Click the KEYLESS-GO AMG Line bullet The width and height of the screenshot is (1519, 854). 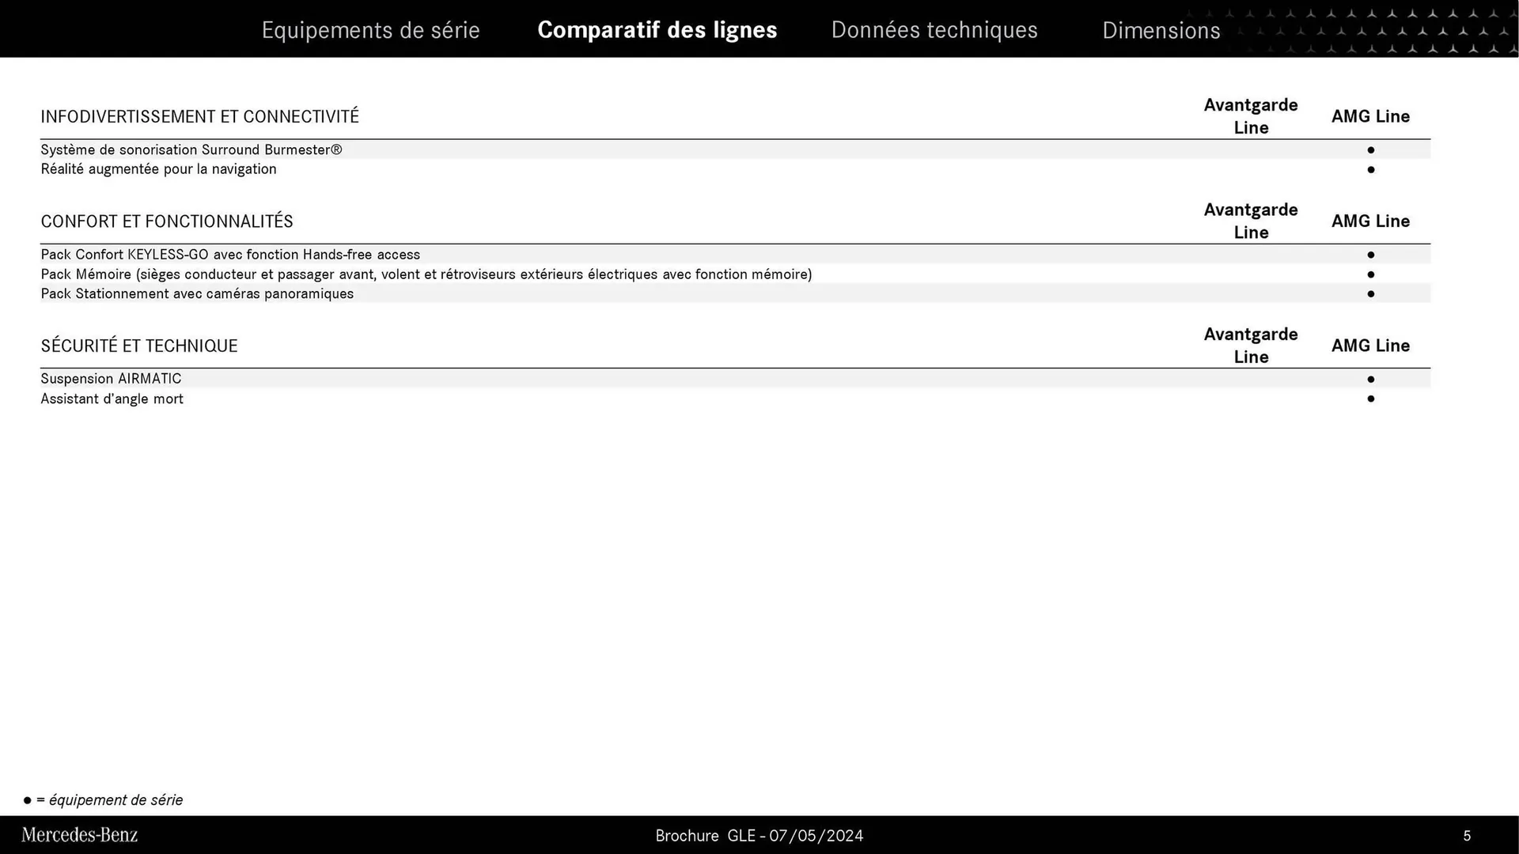click(1370, 255)
